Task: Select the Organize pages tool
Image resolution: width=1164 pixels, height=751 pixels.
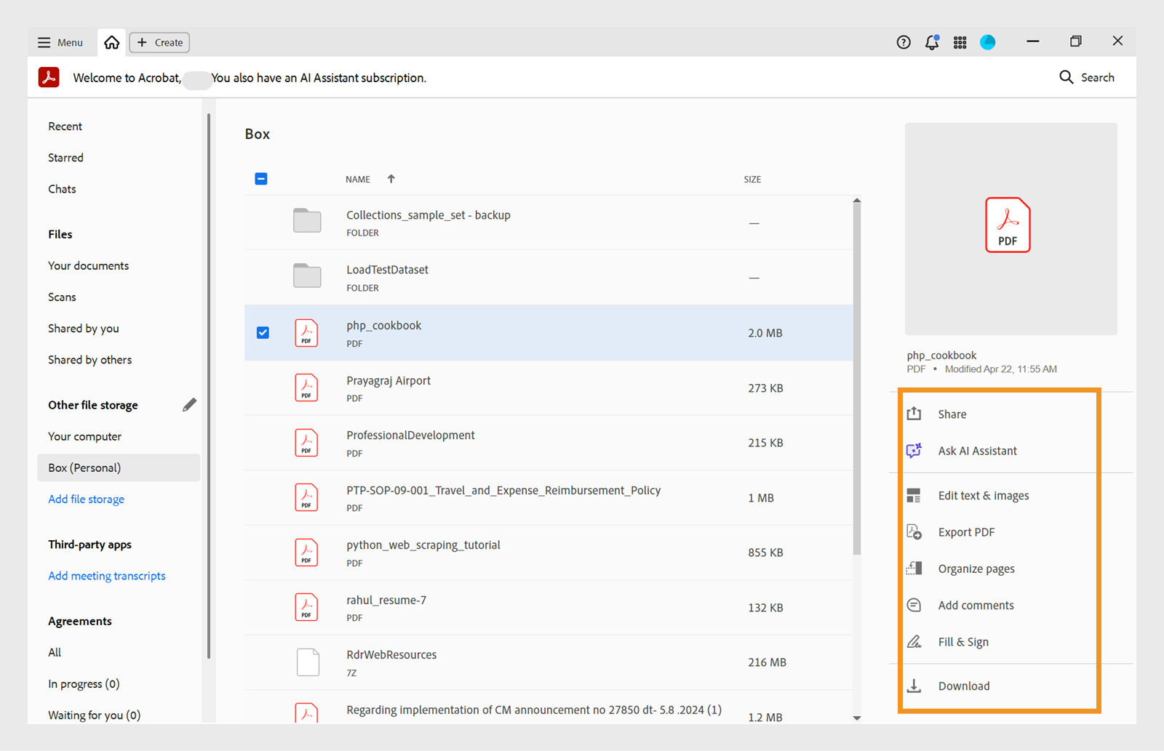Action: point(976,568)
